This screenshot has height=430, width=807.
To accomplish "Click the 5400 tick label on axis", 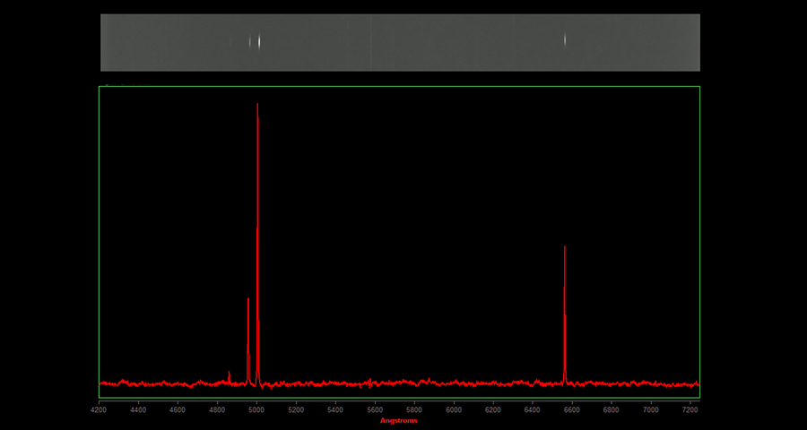I will tap(335, 409).
